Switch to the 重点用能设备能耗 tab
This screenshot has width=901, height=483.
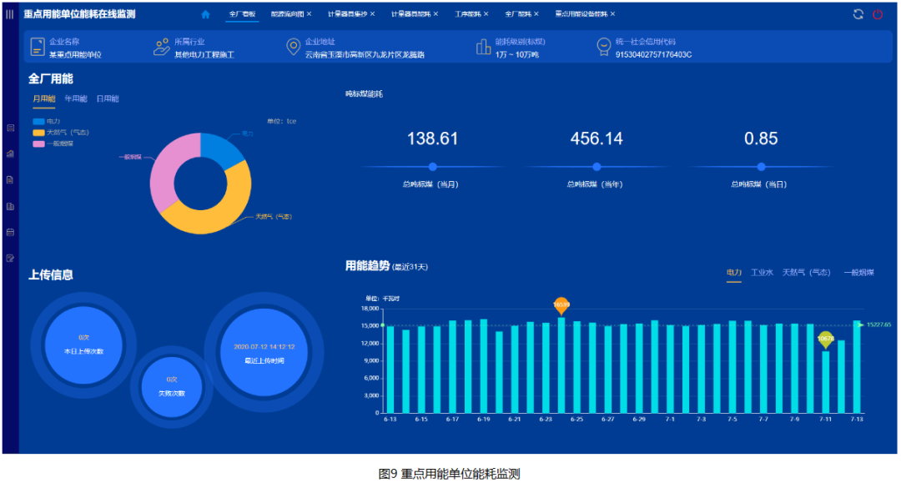pyautogui.click(x=581, y=14)
